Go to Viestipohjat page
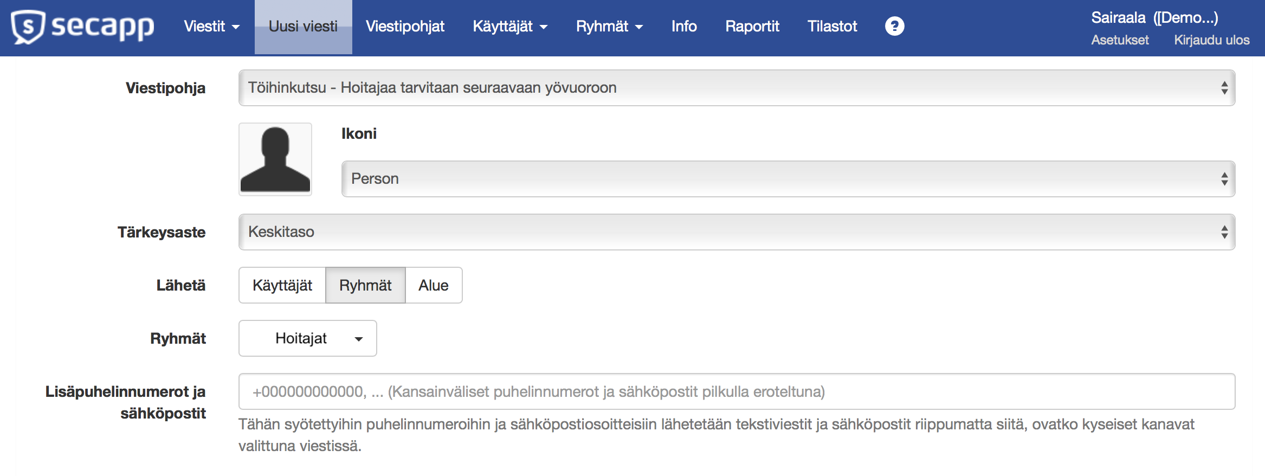This screenshot has height=476, width=1265. pyautogui.click(x=405, y=26)
